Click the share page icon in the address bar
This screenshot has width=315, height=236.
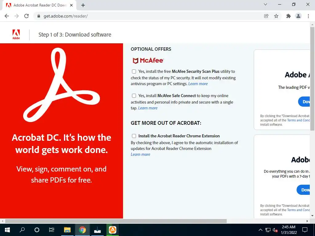266,16
